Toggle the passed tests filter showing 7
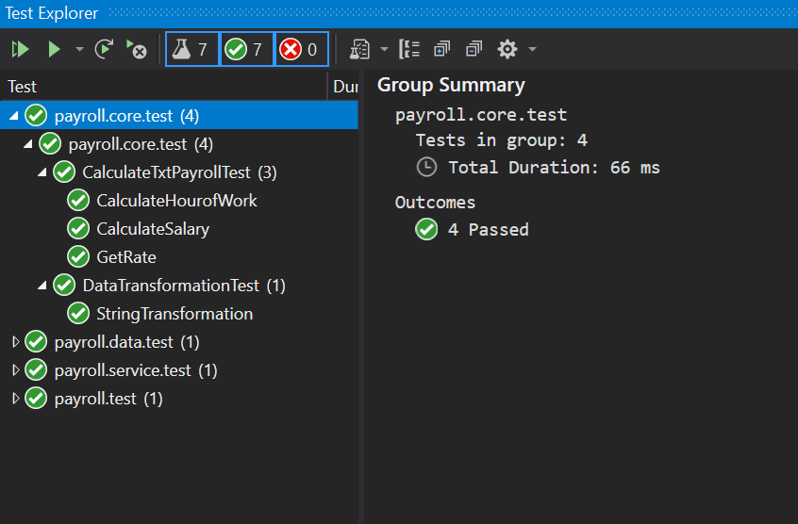Screen dimensions: 798x524 [246, 49]
